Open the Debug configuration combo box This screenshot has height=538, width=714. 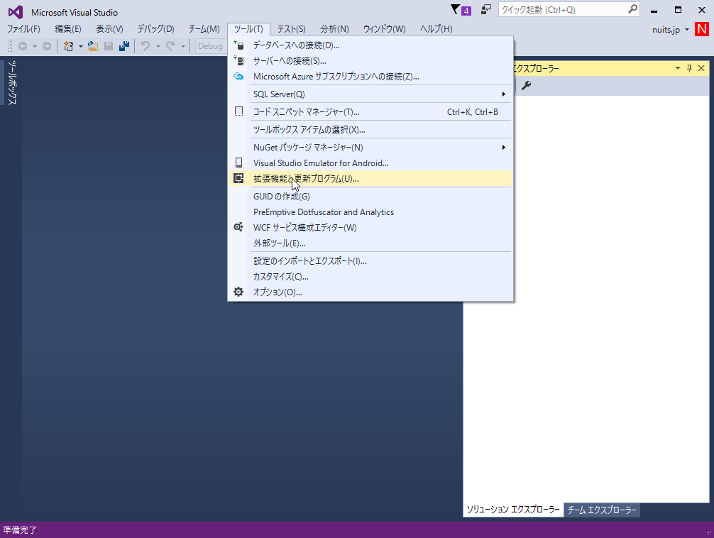pyautogui.click(x=212, y=46)
